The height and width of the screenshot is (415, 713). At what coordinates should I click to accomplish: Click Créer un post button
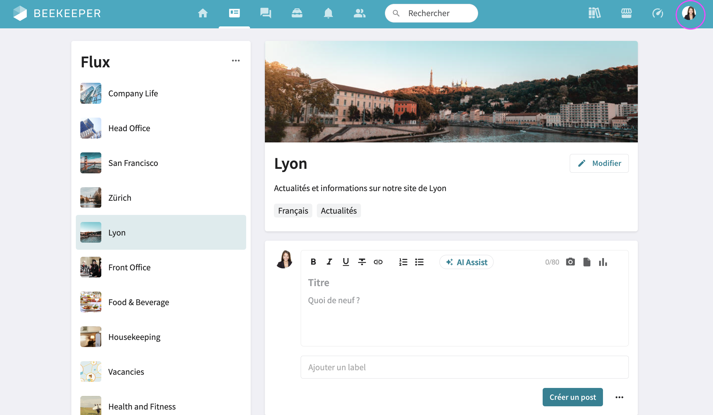pyautogui.click(x=573, y=397)
